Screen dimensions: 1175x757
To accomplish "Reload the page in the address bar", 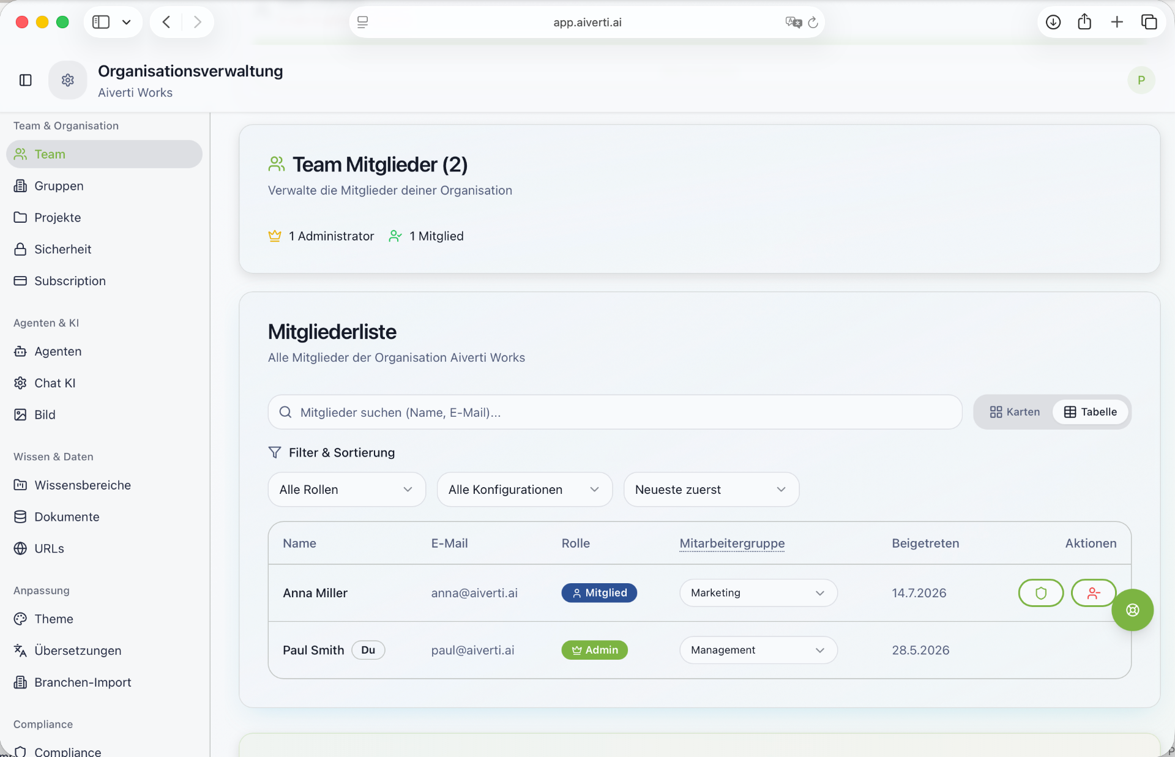I will click(813, 23).
